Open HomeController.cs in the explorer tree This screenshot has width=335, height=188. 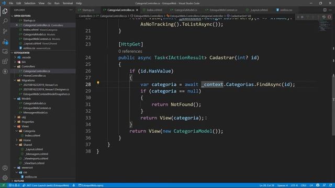[x=35, y=76]
